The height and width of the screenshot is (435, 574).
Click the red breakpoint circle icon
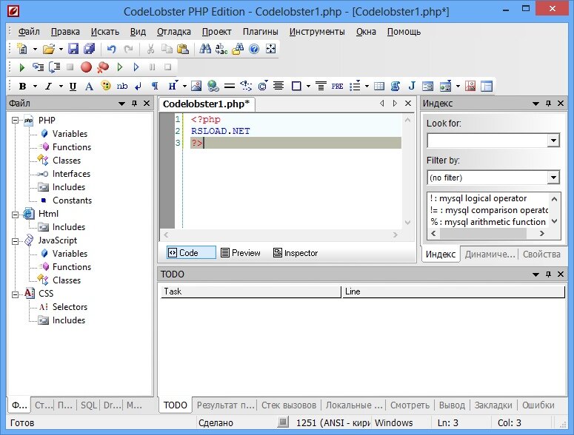click(86, 67)
